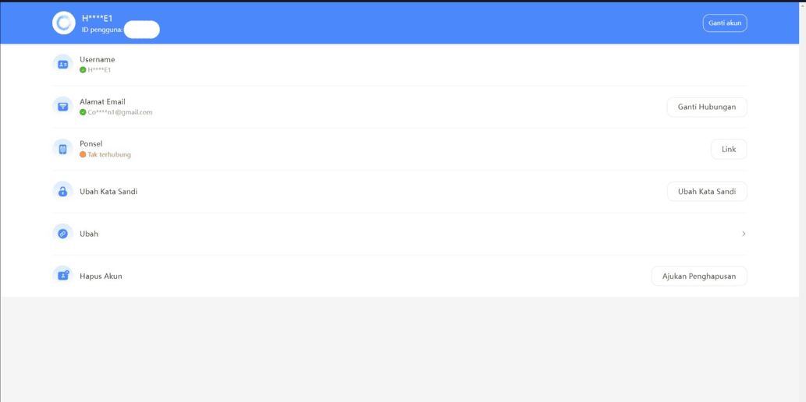Click the Ubah Kata Sandi lock icon
The width and height of the screenshot is (806, 402).
click(62, 192)
